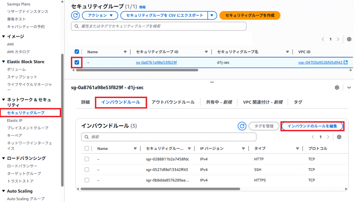Image resolution: width=354 pixels, height=202 pixels.
Task: Click the detail panel settings gear icon
Action: coord(337,88)
